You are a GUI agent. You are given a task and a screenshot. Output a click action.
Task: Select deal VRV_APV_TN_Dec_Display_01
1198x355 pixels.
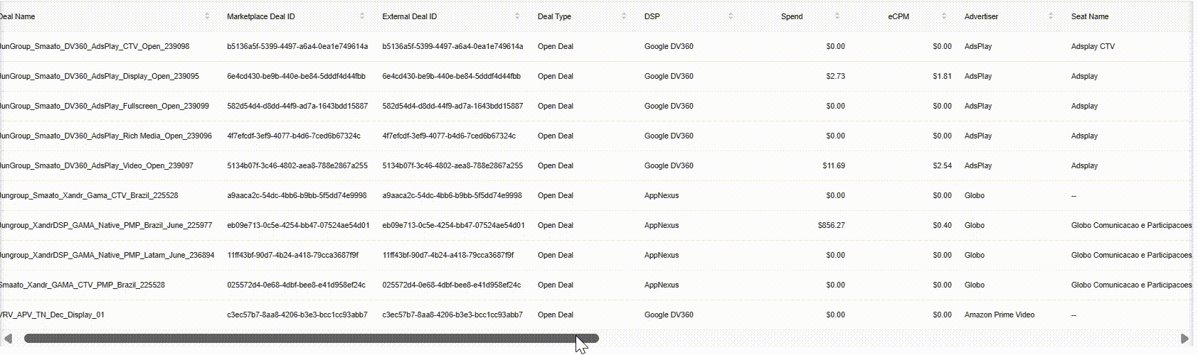tap(52, 315)
